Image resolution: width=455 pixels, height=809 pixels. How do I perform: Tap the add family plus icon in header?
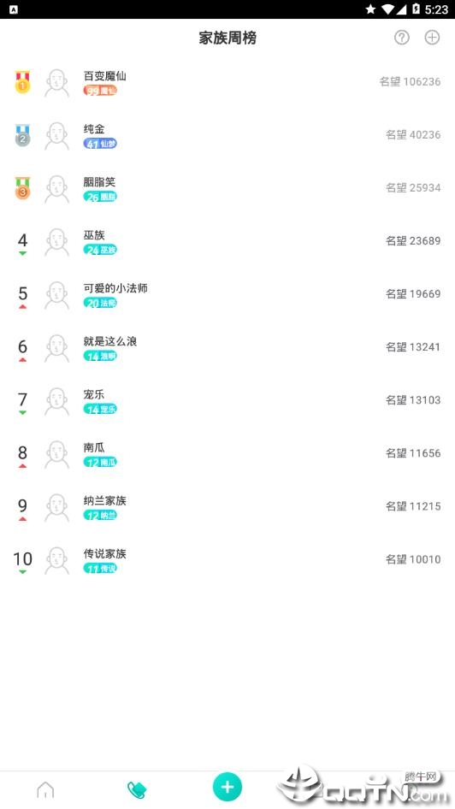(x=432, y=38)
